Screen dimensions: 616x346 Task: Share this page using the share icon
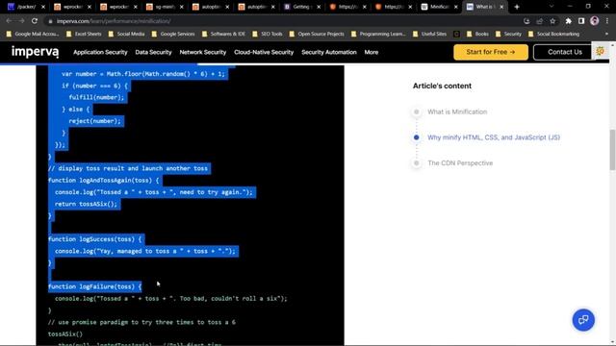pos(539,21)
